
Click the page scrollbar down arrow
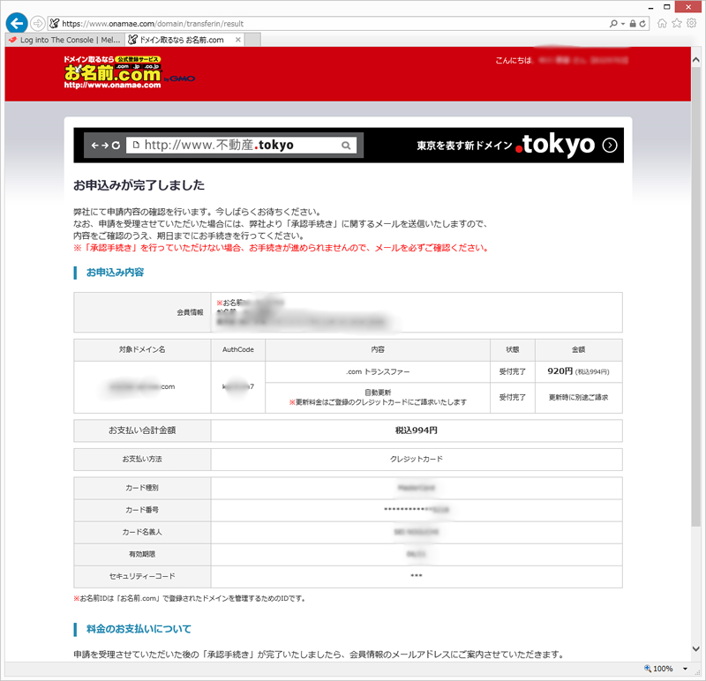(x=695, y=648)
